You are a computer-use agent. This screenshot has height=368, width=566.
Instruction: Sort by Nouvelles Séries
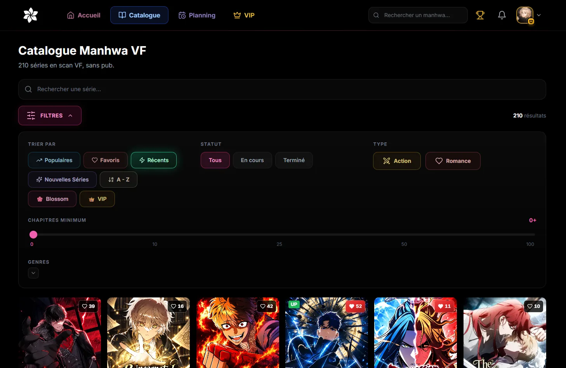62,179
